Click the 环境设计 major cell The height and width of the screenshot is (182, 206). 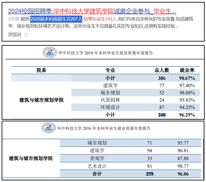point(110,107)
